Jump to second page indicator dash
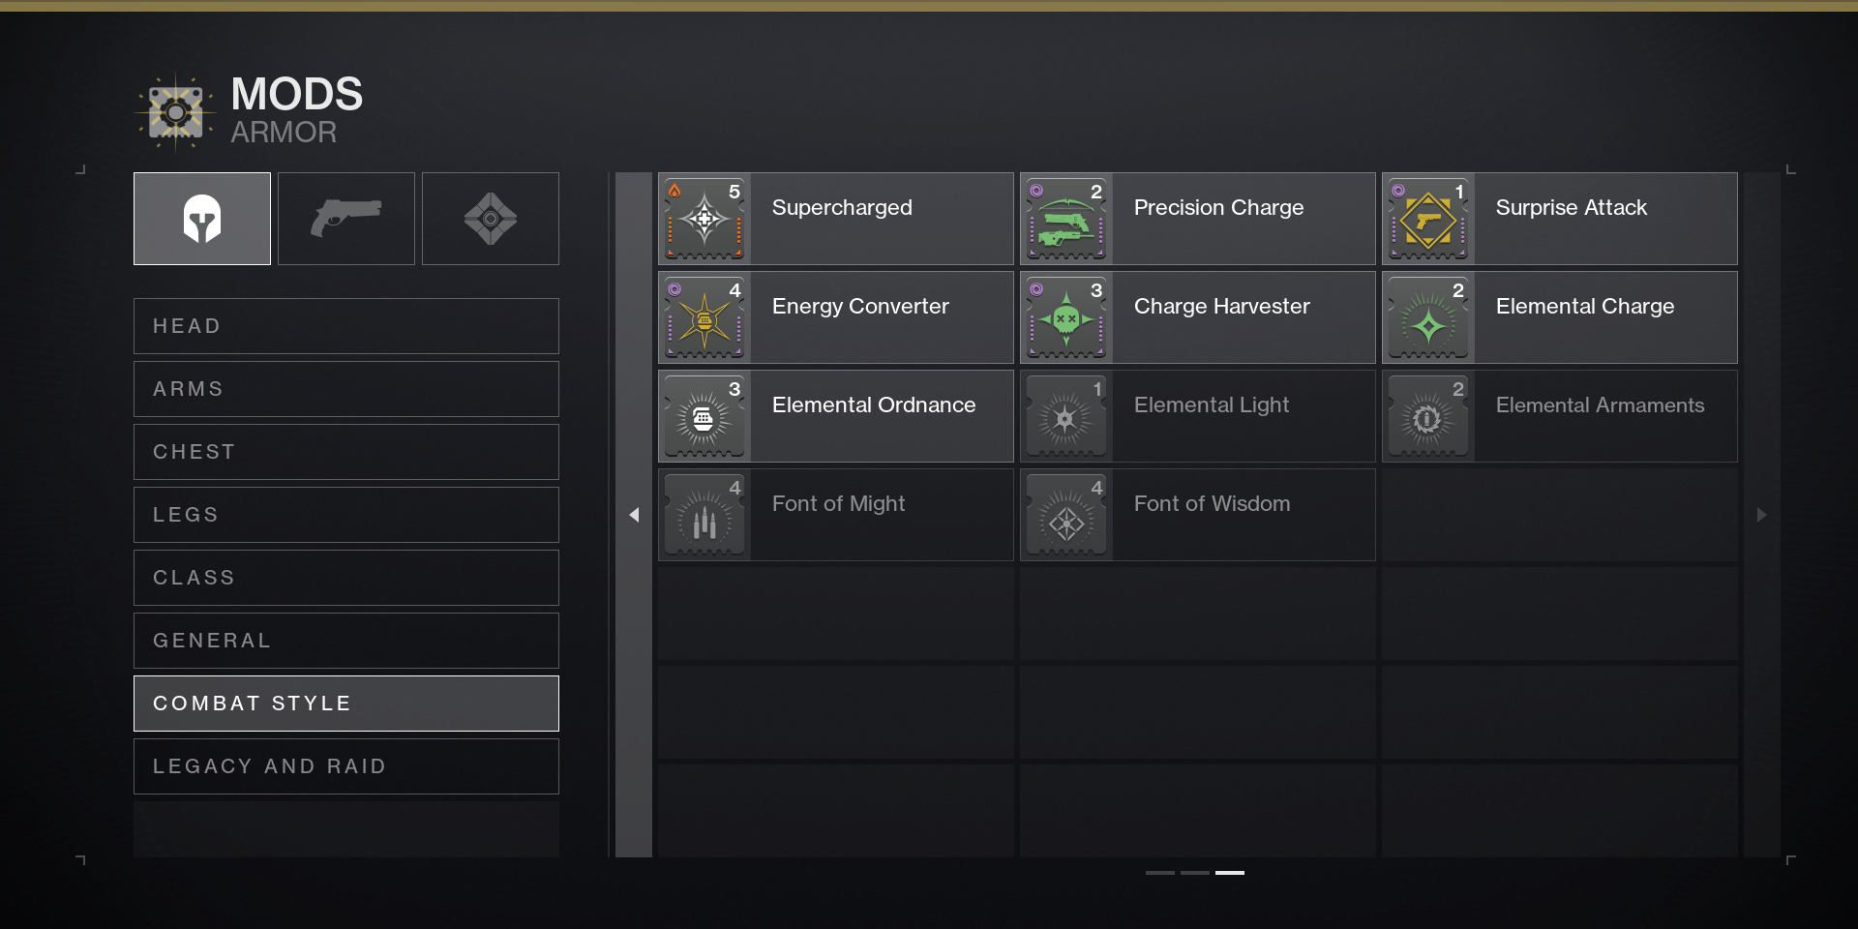The width and height of the screenshot is (1858, 929). 1195,873
